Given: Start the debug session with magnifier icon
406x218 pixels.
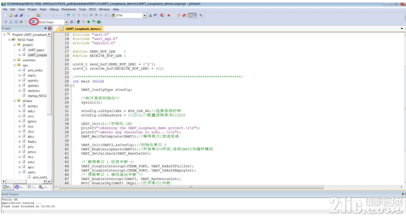Looking at the screenshot, I should (162, 15).
